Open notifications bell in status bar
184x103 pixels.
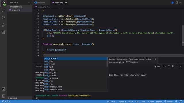[x=181, y=101]
